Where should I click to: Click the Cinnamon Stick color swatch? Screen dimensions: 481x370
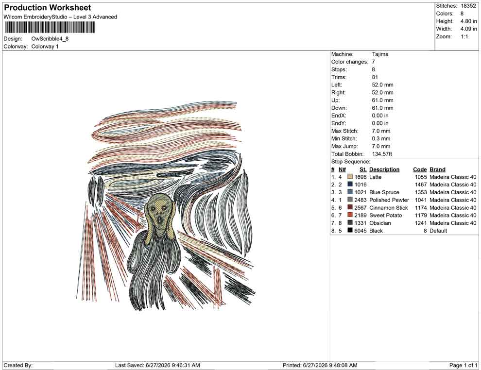tap(350, 207)
